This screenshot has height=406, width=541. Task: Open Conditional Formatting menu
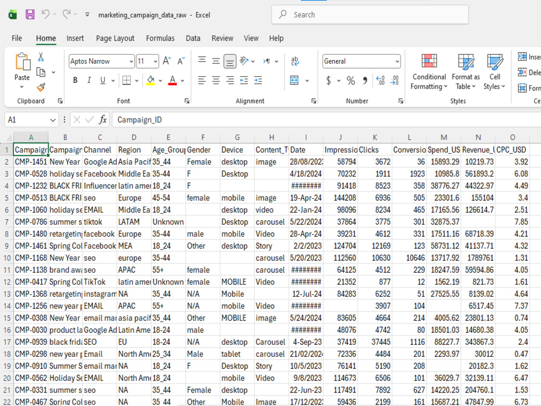[x=429, y=72]
